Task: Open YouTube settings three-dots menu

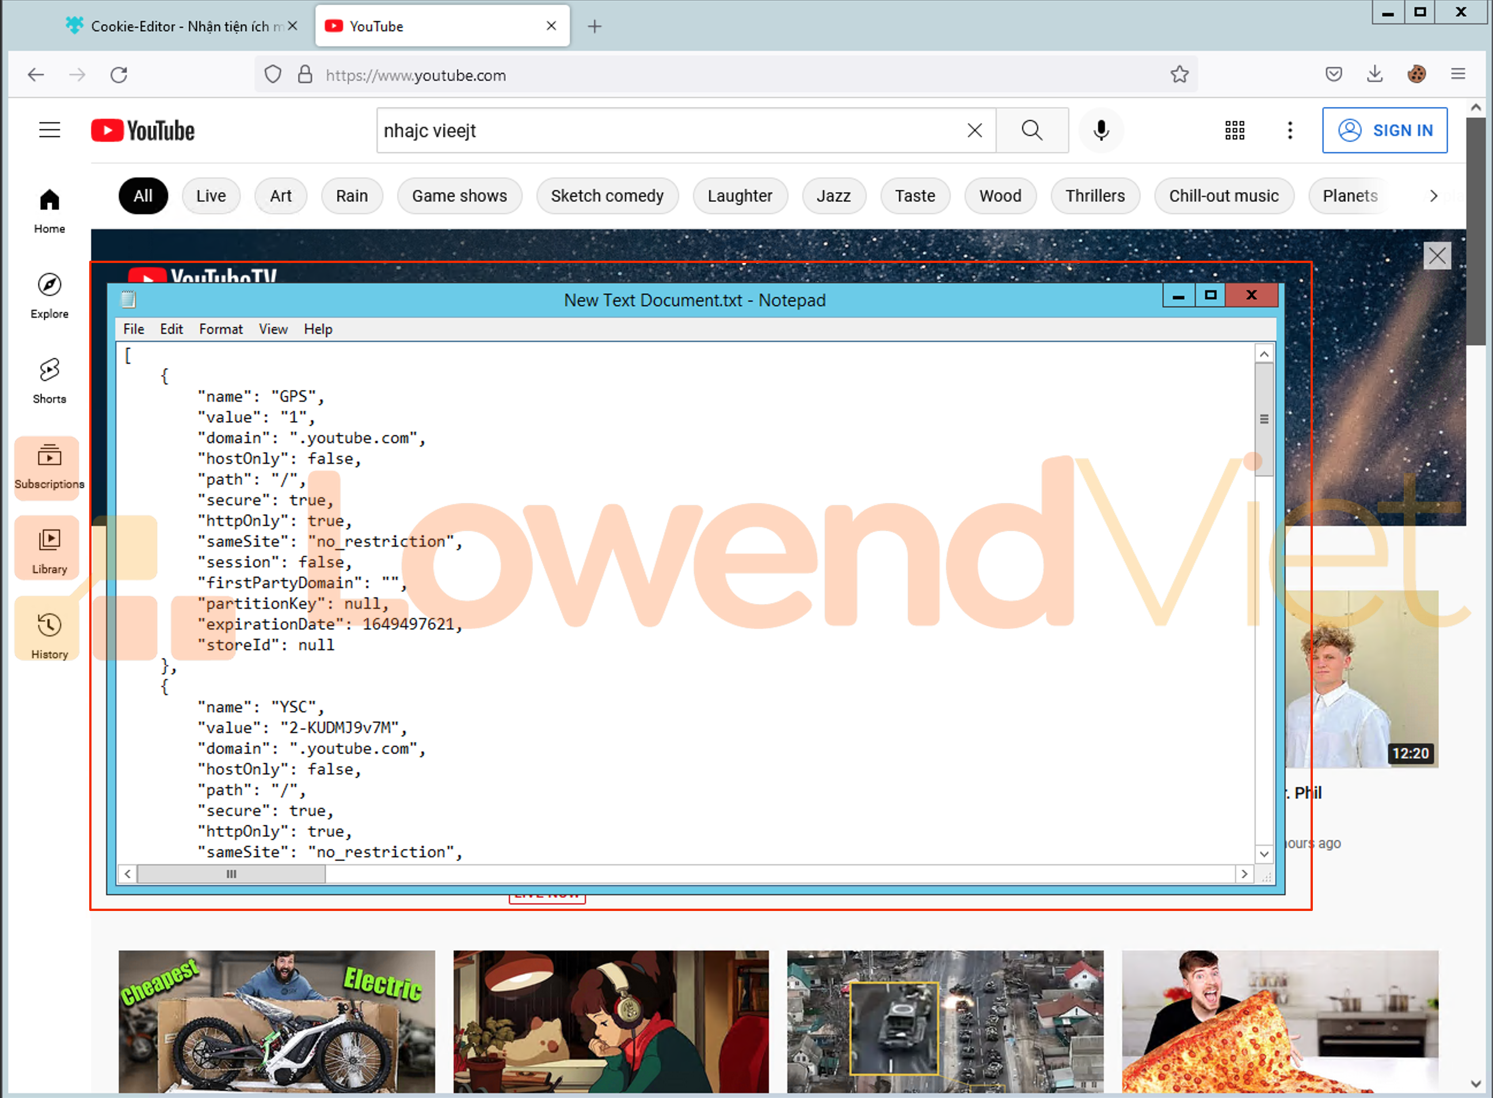Action: (1290, 130)
